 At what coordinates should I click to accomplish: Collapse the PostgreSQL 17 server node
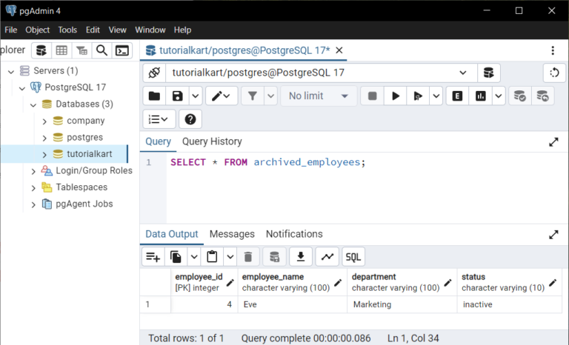coord(22,88)
